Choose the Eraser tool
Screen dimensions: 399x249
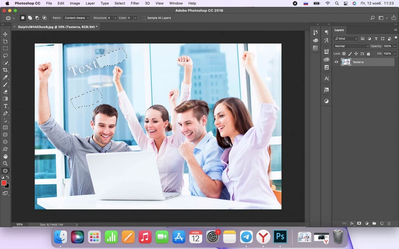click(5, 92)
